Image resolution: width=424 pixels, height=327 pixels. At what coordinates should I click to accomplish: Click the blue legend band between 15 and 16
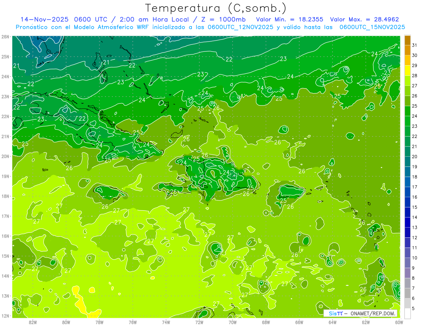point(407,202)
